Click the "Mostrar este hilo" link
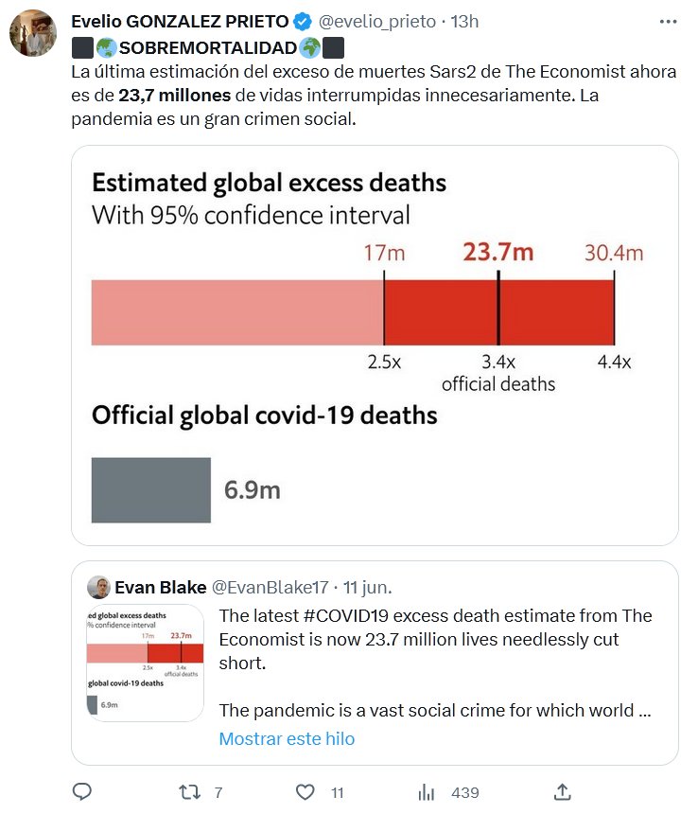This screenshot has height=814, width=698. tap(287, 738)
